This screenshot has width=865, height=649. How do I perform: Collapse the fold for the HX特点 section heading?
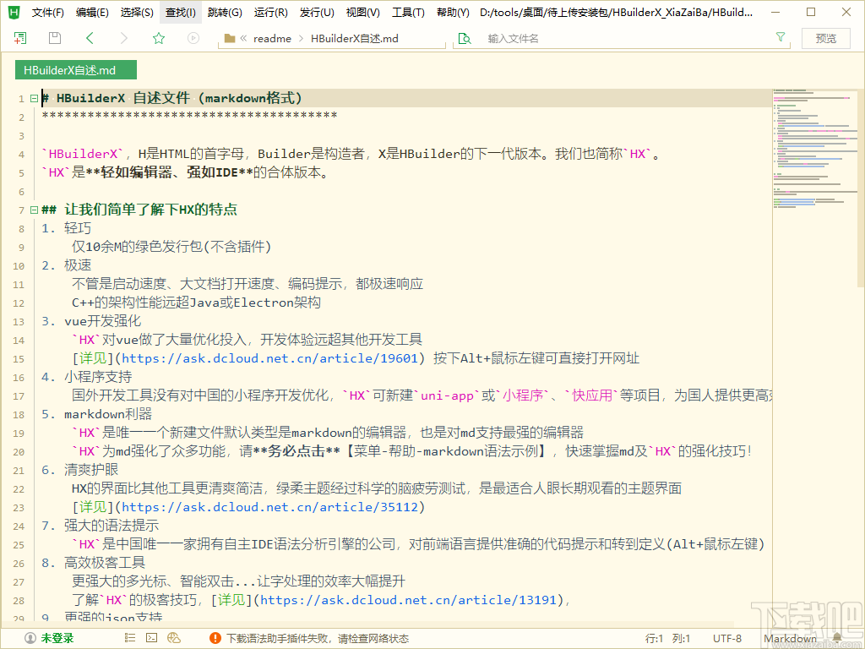click(x=34, y=209)
